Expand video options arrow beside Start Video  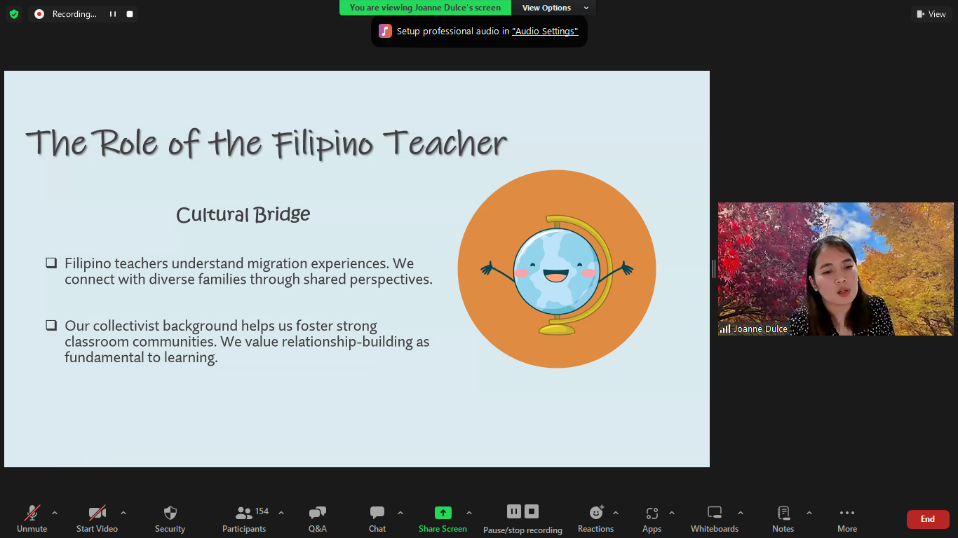tap(123, 513)
